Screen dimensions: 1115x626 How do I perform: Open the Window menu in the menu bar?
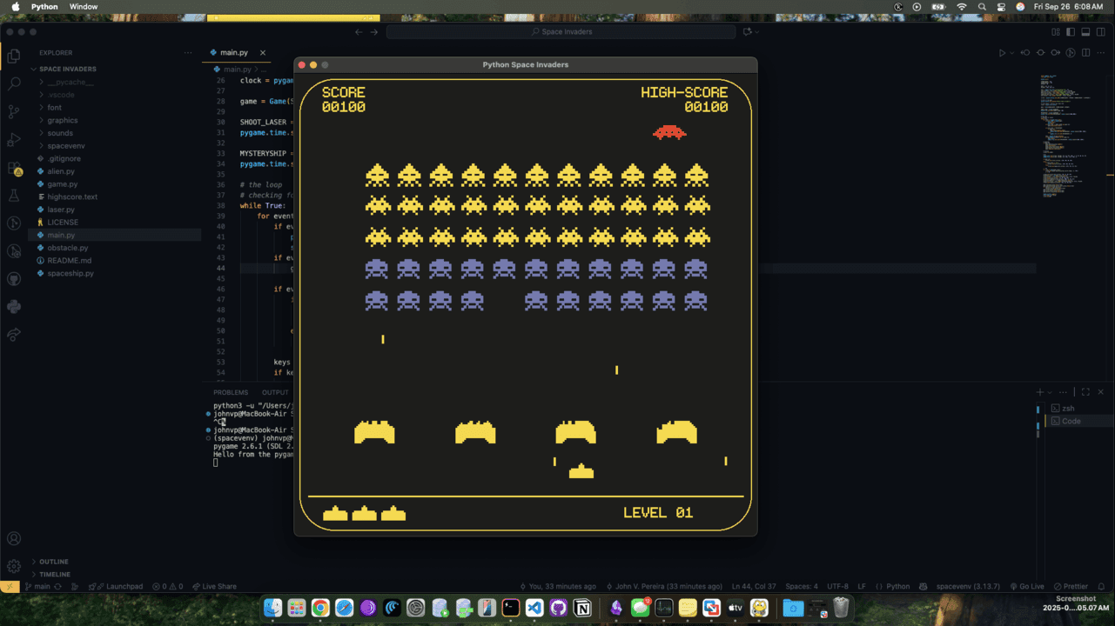[84, 6]
